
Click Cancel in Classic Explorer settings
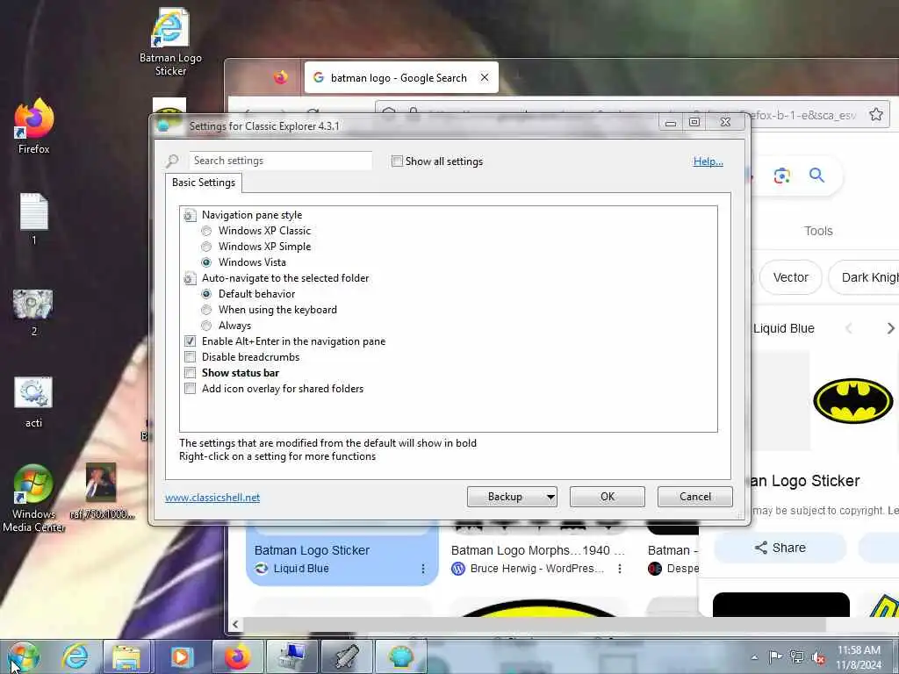pyautogui.click(x=695, y=497)
